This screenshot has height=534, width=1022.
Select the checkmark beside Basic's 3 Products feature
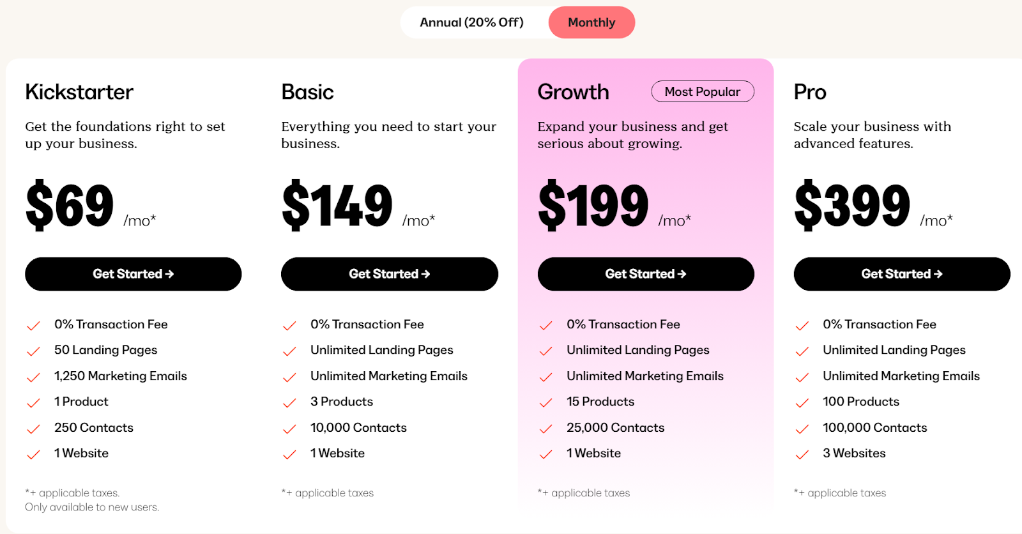(289, 402)
